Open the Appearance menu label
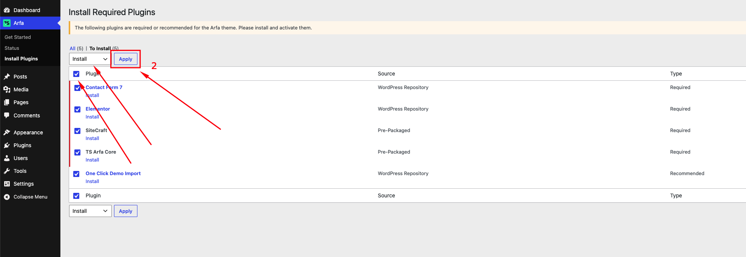The width and height of the screenshot is (746, 257). 28,132
